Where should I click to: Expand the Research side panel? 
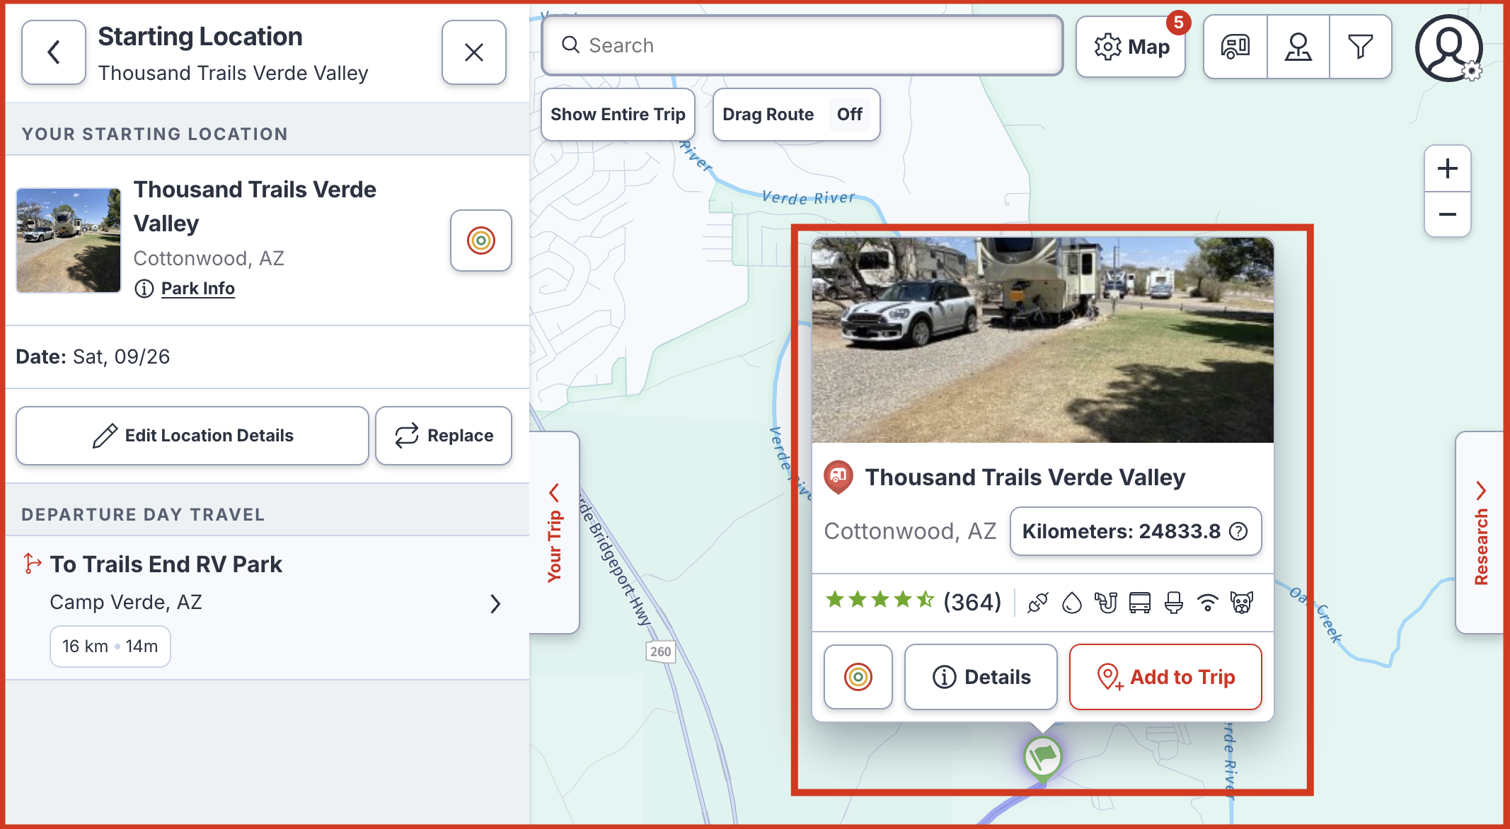1480,533
